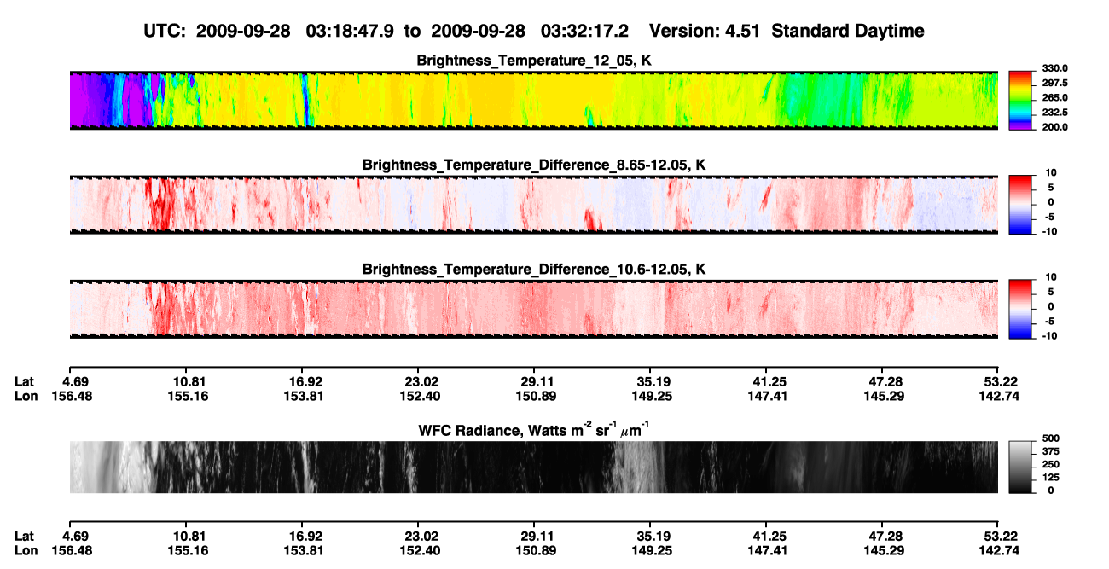Select the grayscale WFC Radiance image strip
The width and height of the screenshot is (1109, 569).
534,467
